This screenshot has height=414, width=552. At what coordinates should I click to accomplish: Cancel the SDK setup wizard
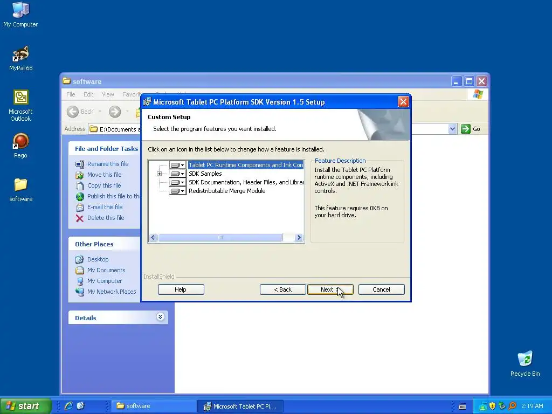coord(381,289)
